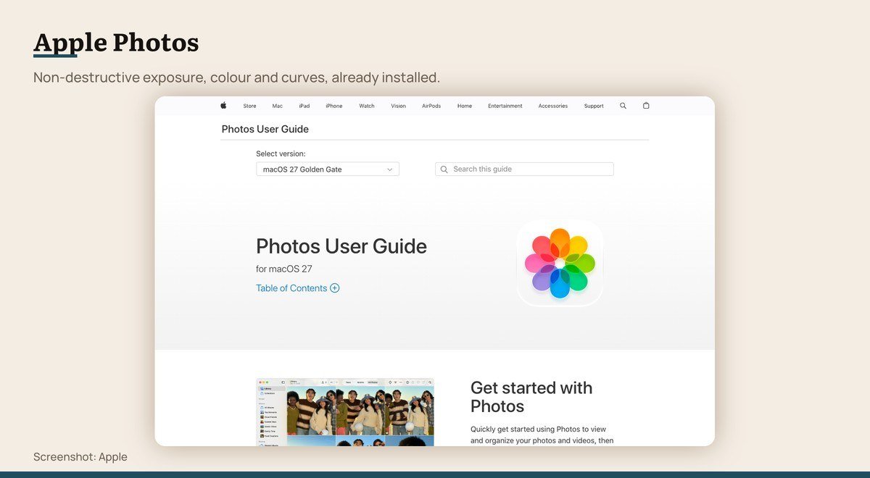Click the large Photos User Guide heading

tap(341, 246)
